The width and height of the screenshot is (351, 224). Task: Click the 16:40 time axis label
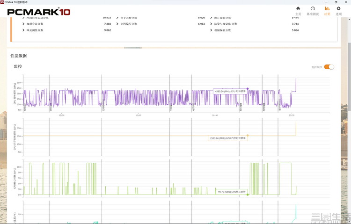(x=215, y=115)
